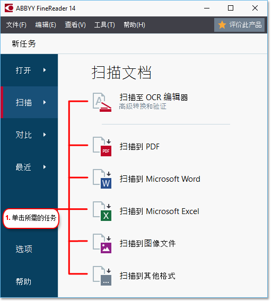Click 帮助 at the sidebar bottom
272x302 pixels.
click(x=23, y=281)
